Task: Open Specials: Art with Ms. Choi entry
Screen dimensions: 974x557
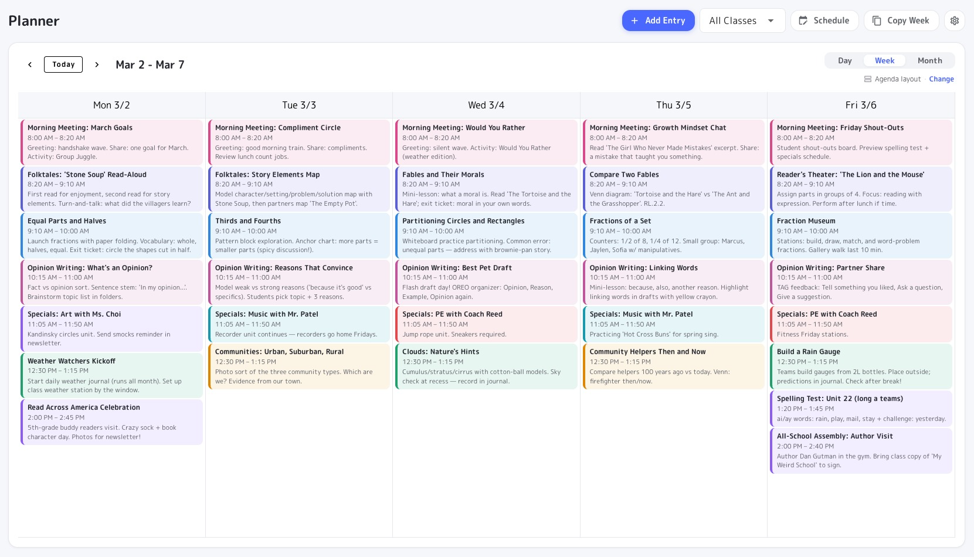Action: (111, 328)
